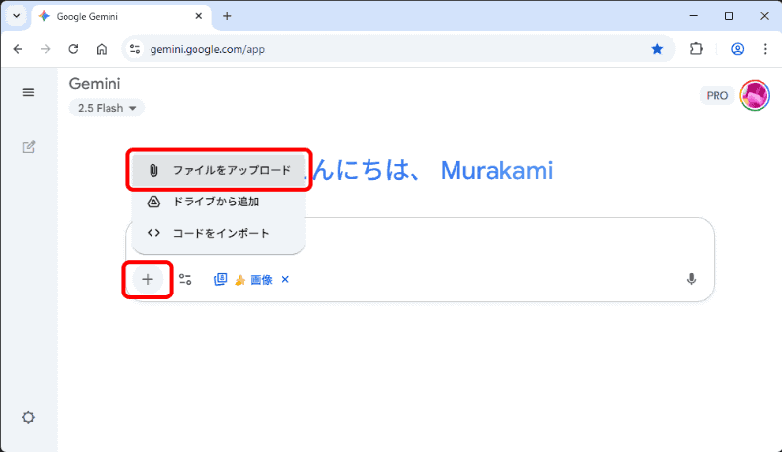The width and height of the screenshot is (782, 452).
Task: Reload the page
Action: (73, 49)
